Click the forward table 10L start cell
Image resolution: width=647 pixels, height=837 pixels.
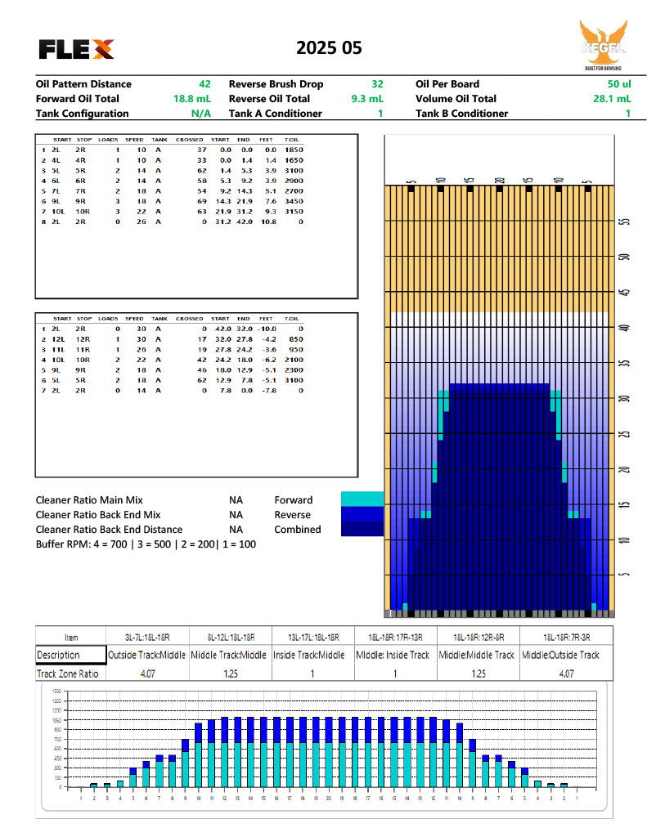(x=58, y=212)
